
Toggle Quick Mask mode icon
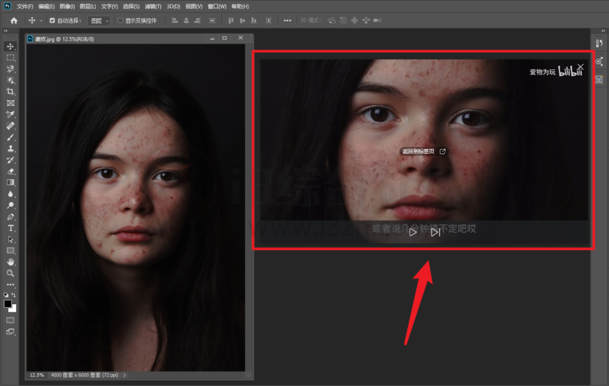(x=11, y=320)
